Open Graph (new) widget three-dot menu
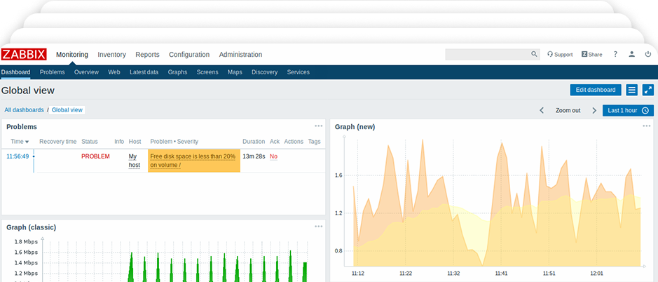Image resolution: width=658 pixels, height=282 pixels. pos(647,126)
